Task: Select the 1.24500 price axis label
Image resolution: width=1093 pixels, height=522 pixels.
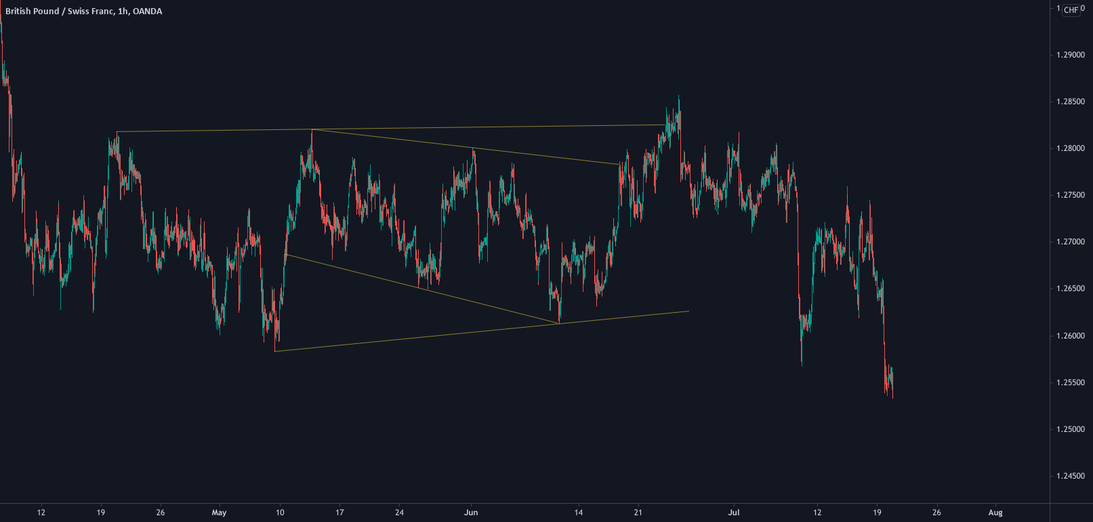Action: pos(1071,476)
